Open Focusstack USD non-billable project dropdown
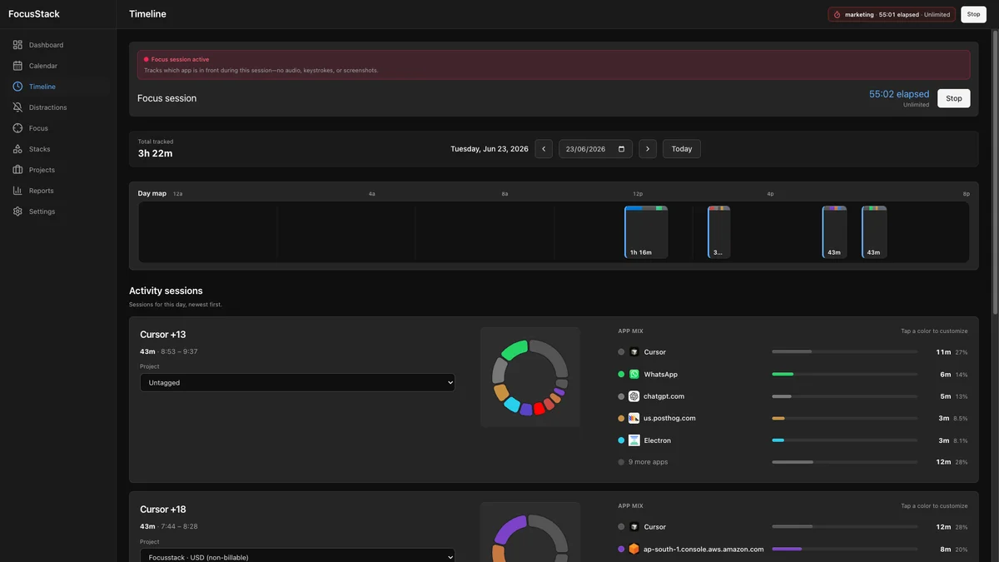The height and width of the screenshot is (562, 999). [x=297, y=556]
